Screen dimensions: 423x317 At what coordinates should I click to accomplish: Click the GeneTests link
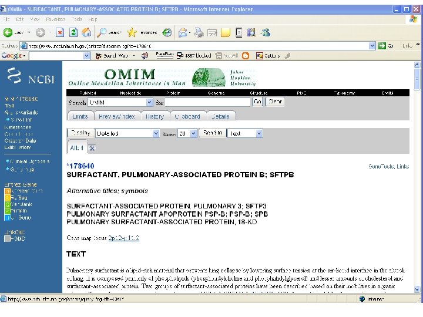coord(381,167)
